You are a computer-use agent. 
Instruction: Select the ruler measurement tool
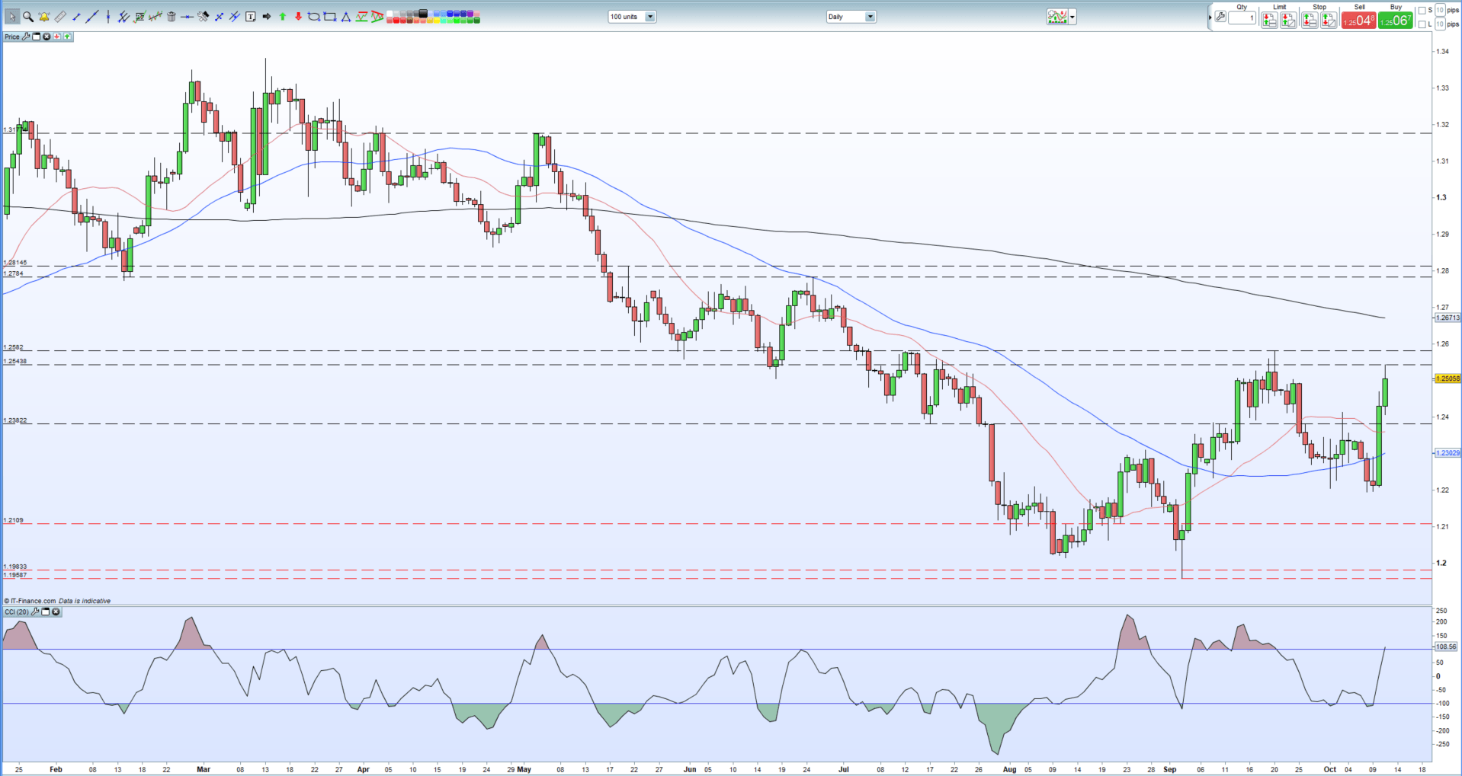(x=60, y=16)
